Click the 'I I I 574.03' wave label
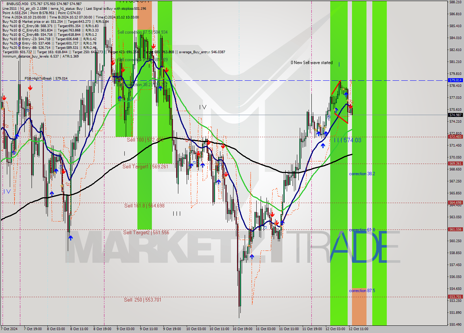This screenshot has width=464, height=333. coord(347,140)
